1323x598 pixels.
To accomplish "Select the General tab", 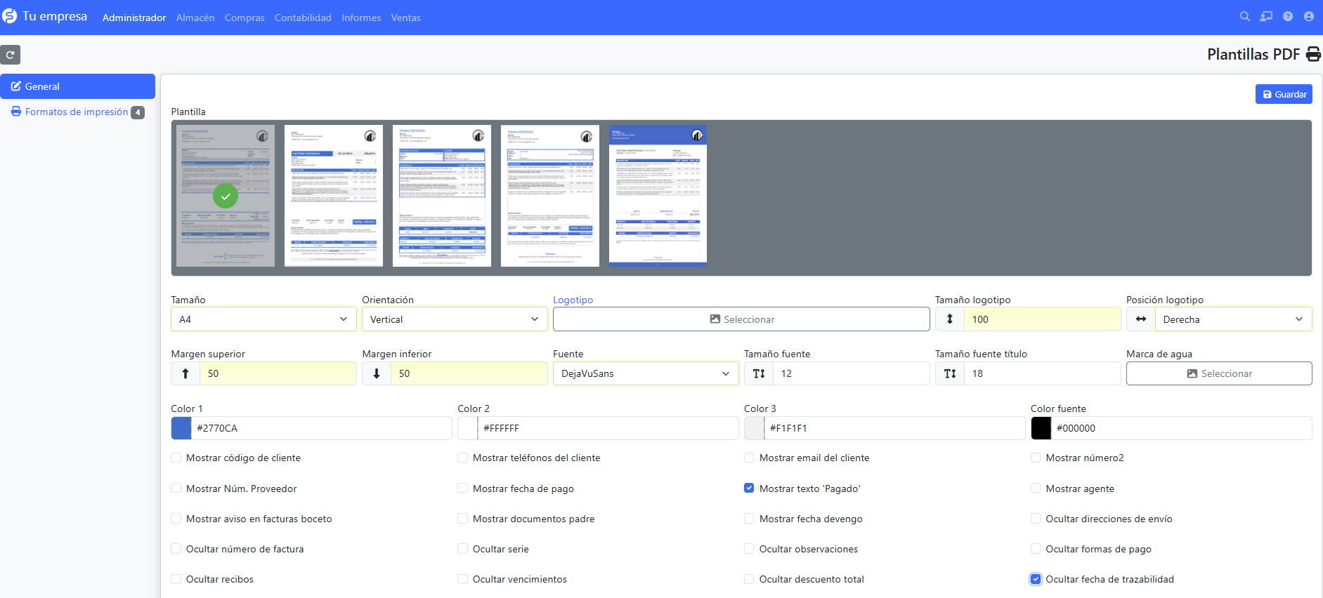I will pyautogui.click(x=77, y=86).
